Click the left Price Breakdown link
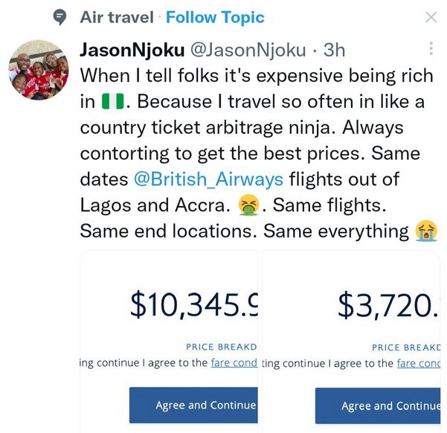Image resolution: width=447 pixels, height=433 pixels. coord(221,347)
